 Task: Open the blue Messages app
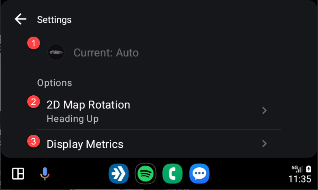[200, 174]
